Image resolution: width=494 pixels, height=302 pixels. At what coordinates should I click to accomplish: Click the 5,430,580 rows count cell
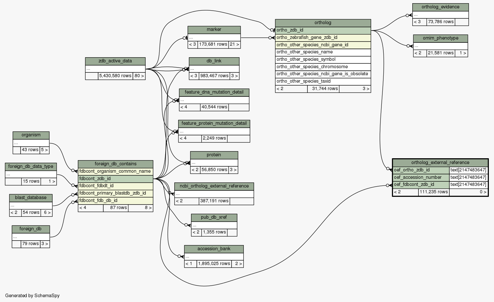coord(115,76)
